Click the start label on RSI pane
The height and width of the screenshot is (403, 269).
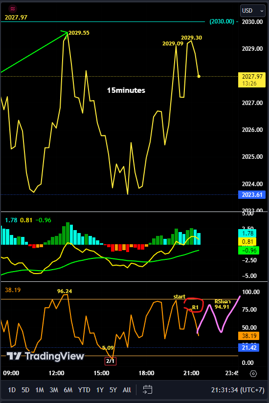179,297
